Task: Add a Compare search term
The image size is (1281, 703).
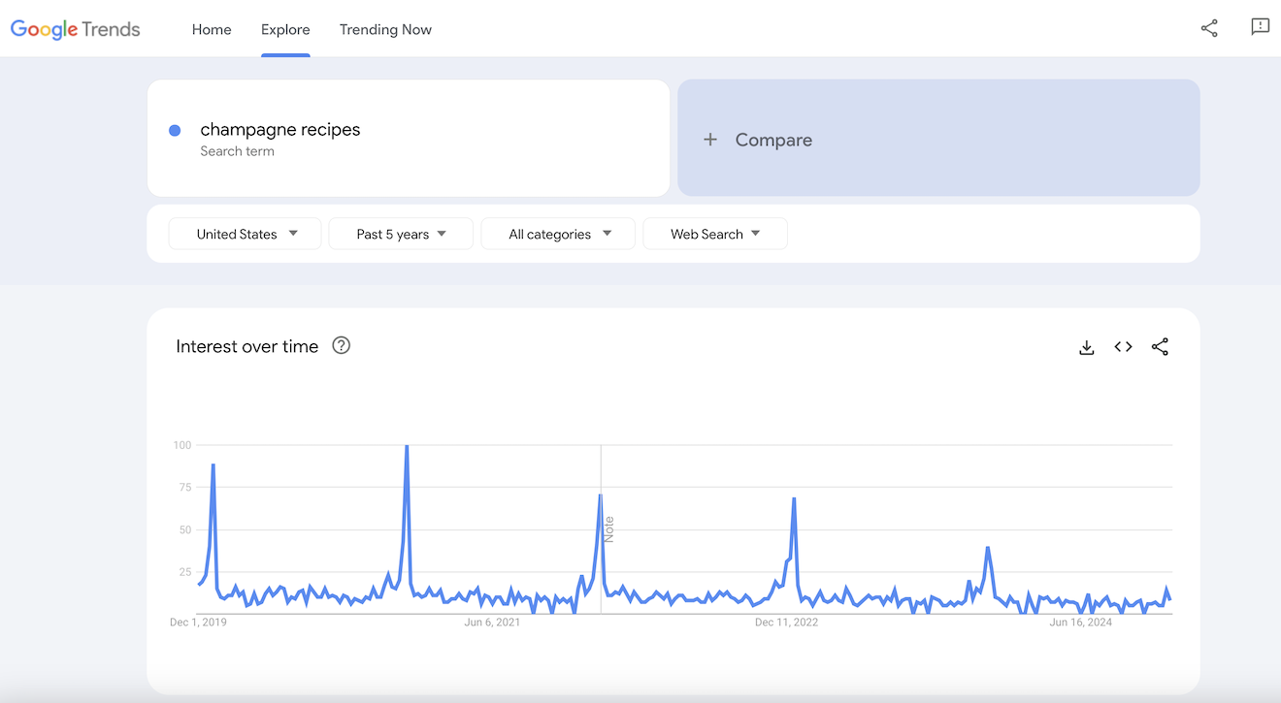Action: 938,138
